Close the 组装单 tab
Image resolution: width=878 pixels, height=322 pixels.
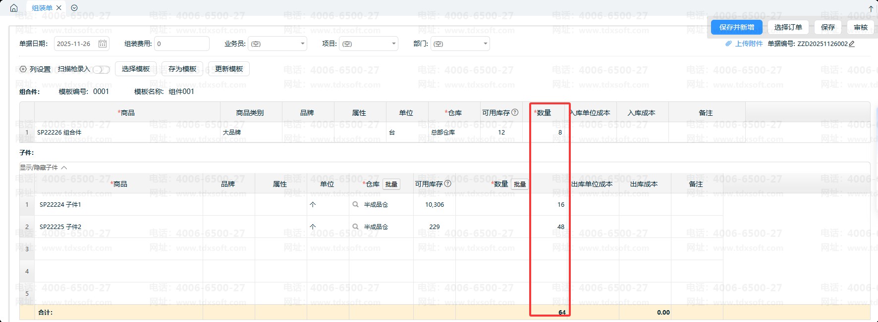point(59,8)
